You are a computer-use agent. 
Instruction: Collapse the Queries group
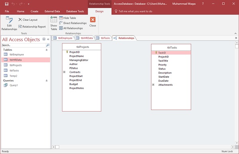coord(47,81)
